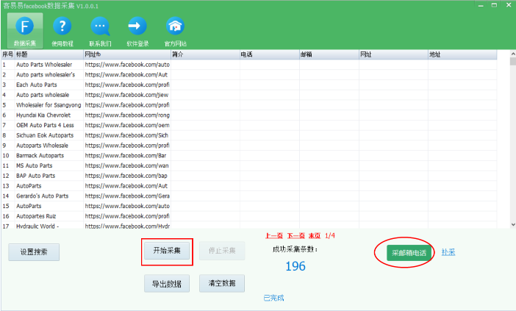
Task: Select row 'Gerardo's Auto Parts'
Action: click(x=248, y=196)
